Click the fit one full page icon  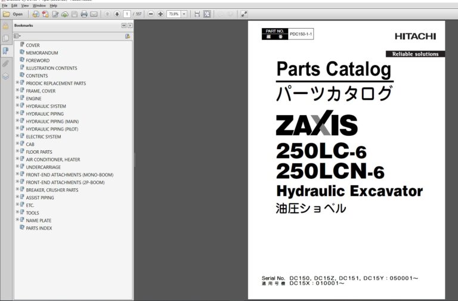(x=207, y=14)
